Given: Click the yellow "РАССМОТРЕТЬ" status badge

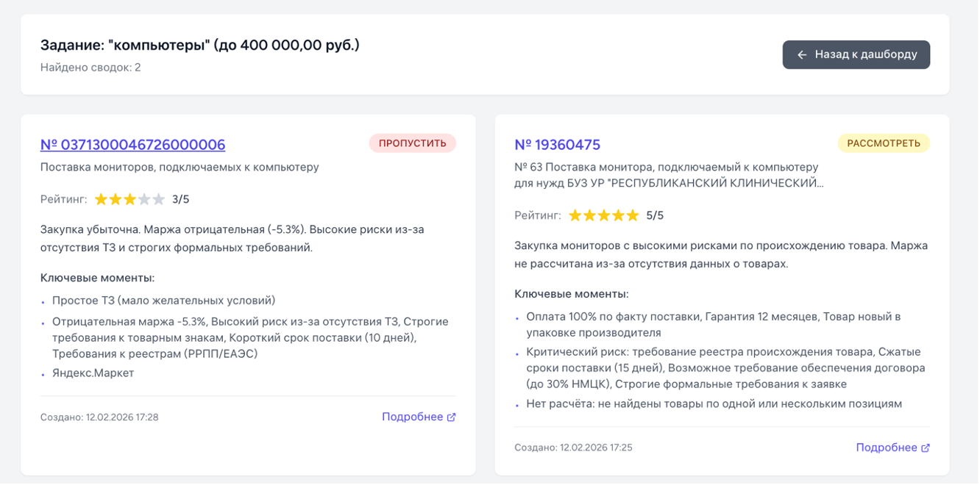Looking at the screenshot, I should [x=883, y=143].
